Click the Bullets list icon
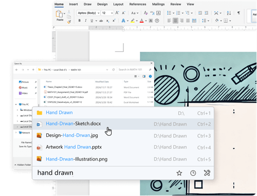Viewport: 257px width, 196px height. tap(169, 13)
